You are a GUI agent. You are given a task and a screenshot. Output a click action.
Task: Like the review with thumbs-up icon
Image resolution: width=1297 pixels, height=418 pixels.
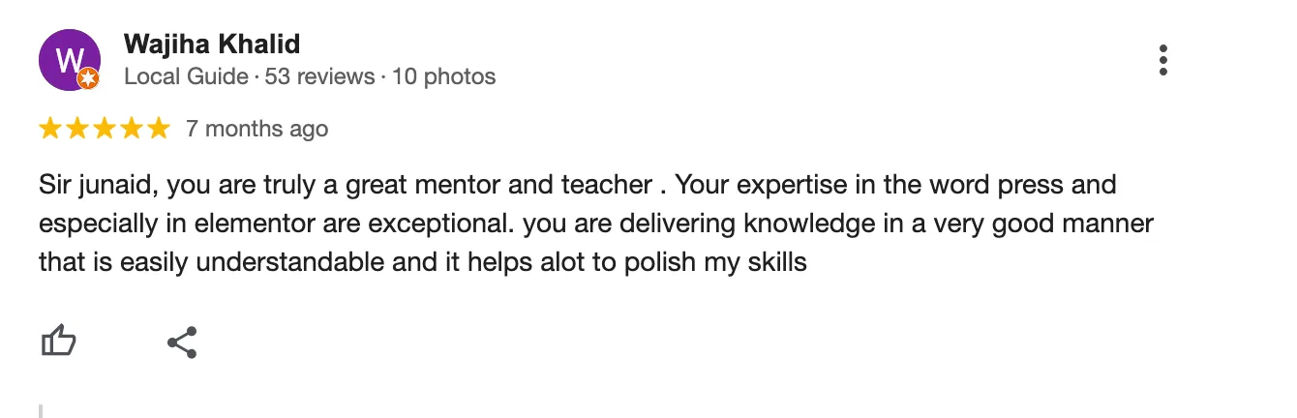coord(58,341)
